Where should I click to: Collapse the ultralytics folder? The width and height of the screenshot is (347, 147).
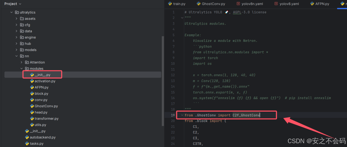(x=11, y=12)
